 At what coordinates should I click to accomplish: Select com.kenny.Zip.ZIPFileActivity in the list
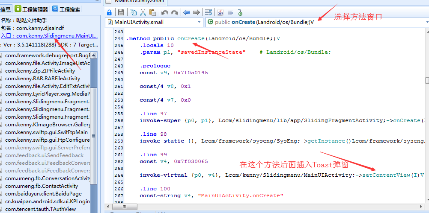click(40, 70)
